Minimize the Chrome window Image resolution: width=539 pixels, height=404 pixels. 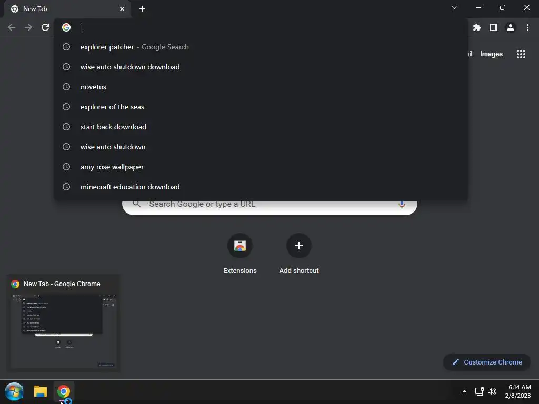[478, 7]
